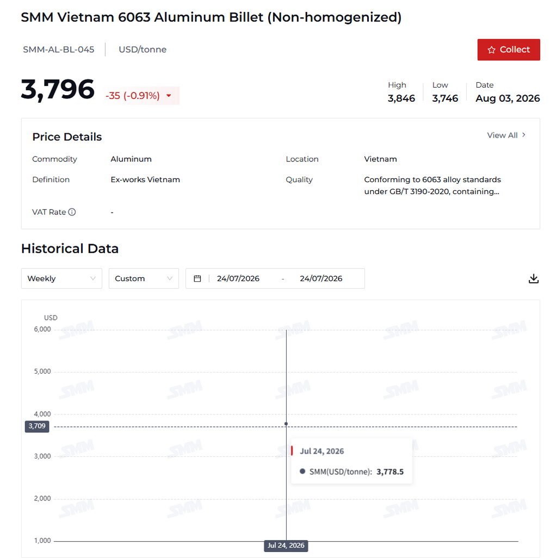Click the red down-triangle price change indicator
The width and height of the screenshot is (557, 558).
point(169,95)
